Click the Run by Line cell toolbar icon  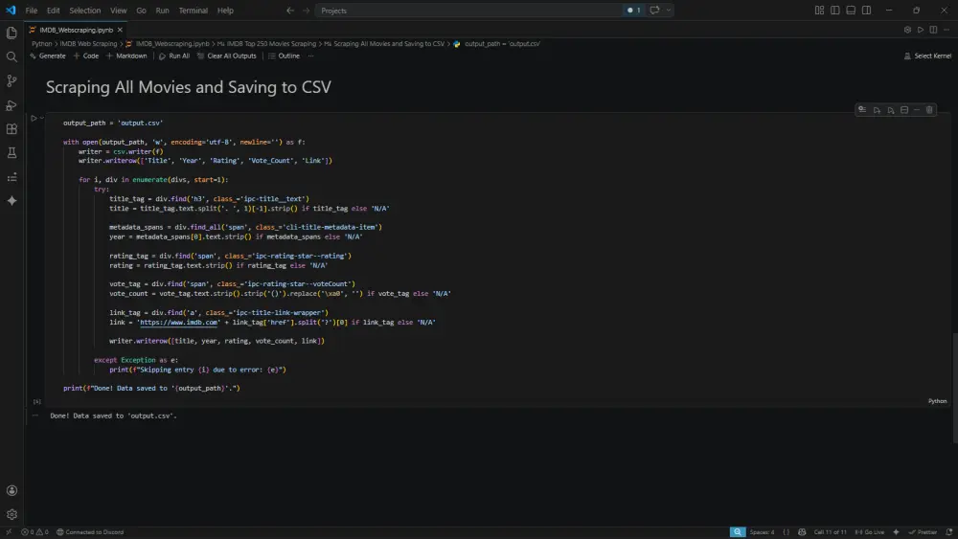(x=862, y=110)
